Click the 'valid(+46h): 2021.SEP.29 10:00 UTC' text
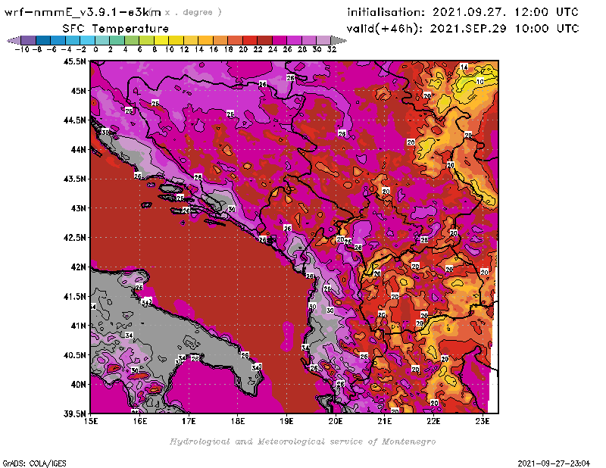The height and width of the screenshot is (468, 606). pos(463,29)
